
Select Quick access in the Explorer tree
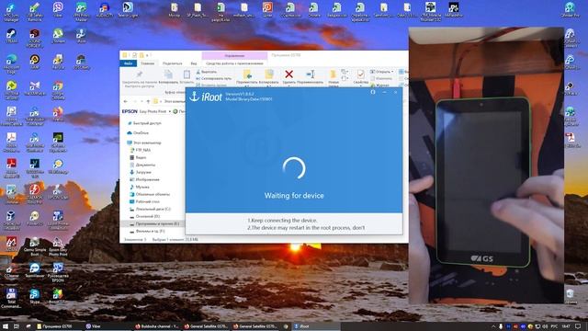[144, 123]
